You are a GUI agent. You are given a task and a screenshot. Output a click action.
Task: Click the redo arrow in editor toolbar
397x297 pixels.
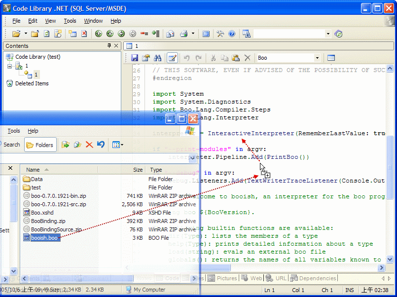tap(198, 58)
